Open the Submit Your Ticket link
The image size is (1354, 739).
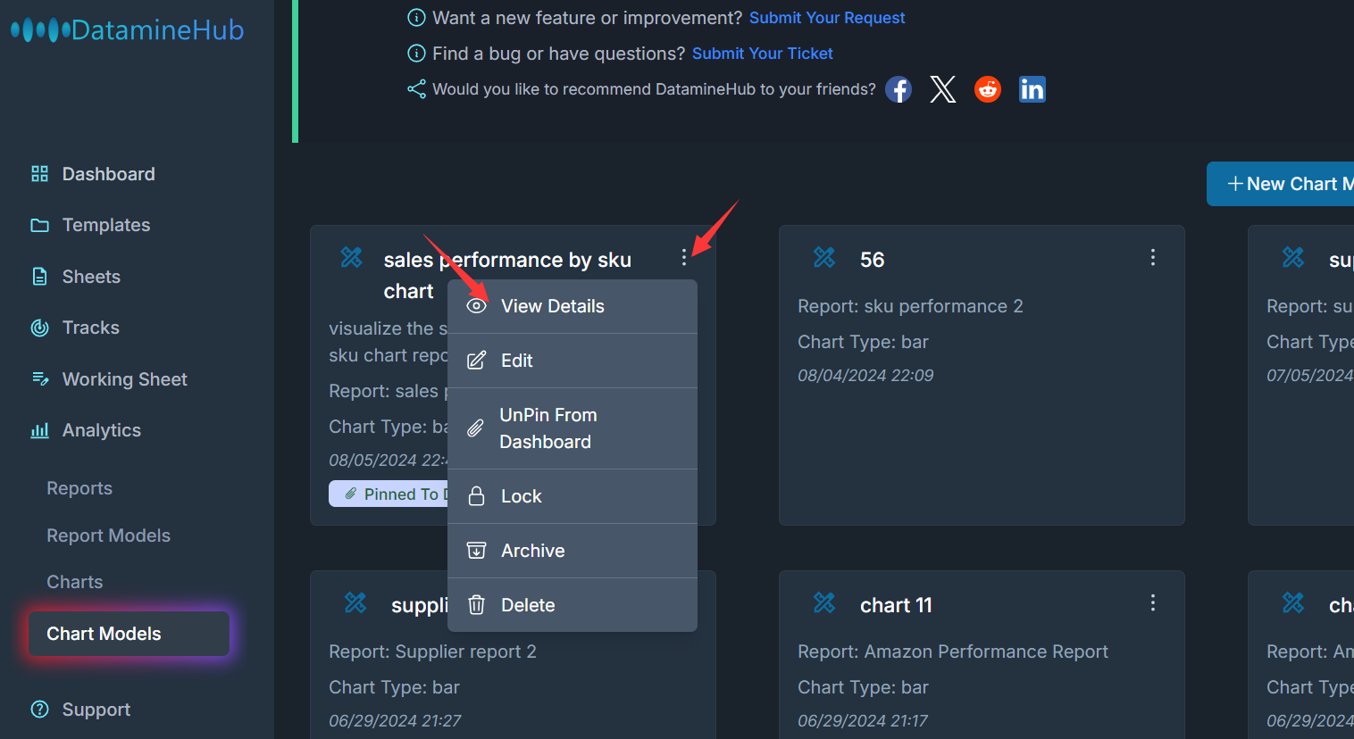[762, 54]
